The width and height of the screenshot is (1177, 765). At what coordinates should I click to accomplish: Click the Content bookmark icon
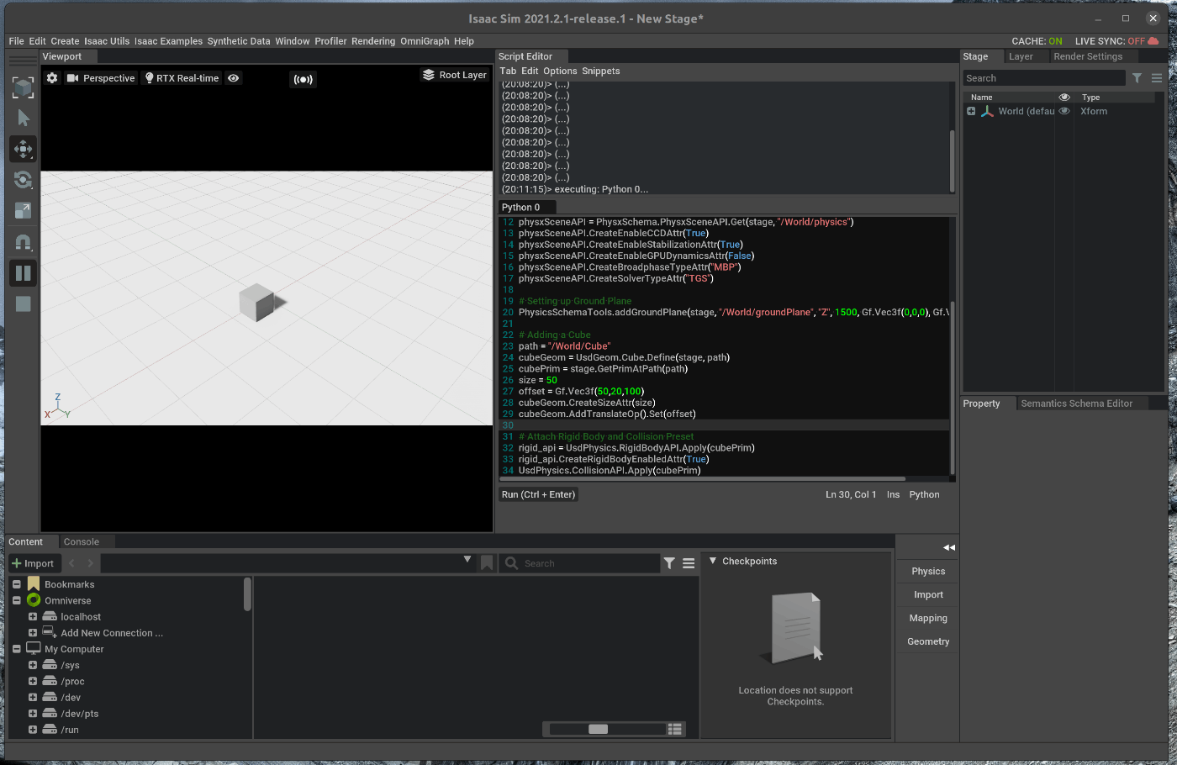click(x=487, y=563)
